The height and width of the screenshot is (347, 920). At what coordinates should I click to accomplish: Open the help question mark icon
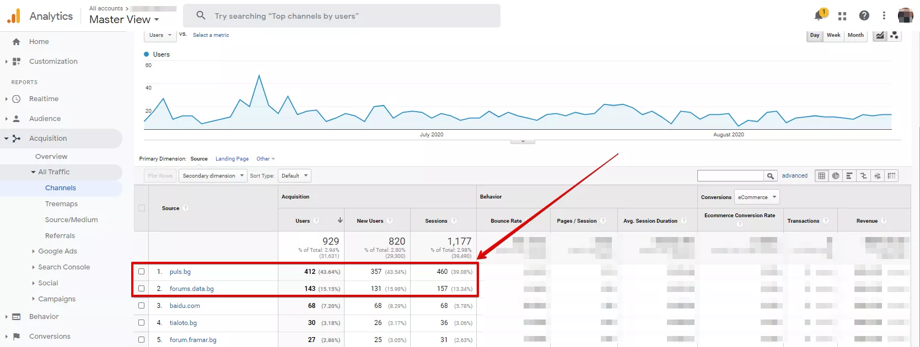click(864, 15)
